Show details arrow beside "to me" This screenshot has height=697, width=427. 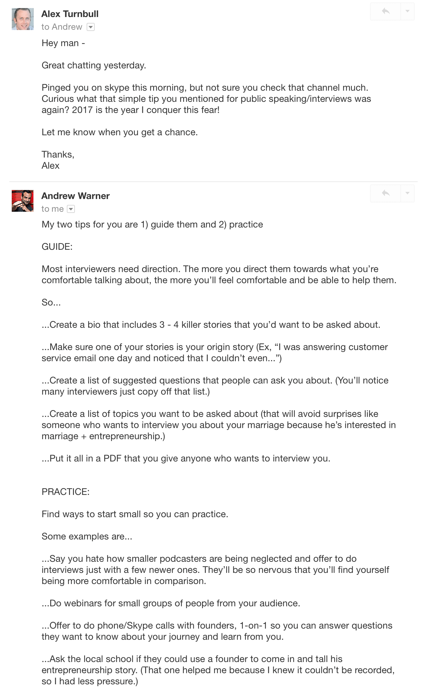(71, 209)
